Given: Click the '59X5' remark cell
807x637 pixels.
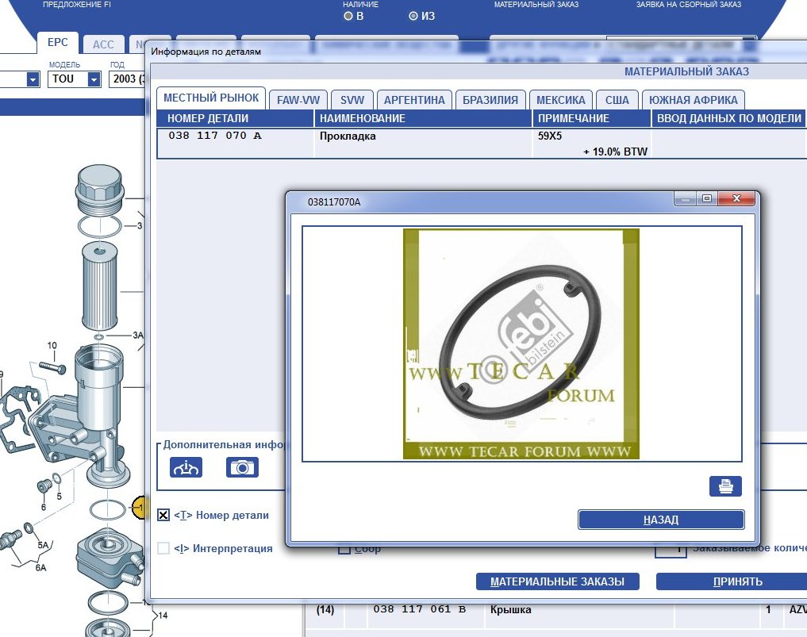Looking at the screenshot, I should pyautogui.click(x=550, y=136).
